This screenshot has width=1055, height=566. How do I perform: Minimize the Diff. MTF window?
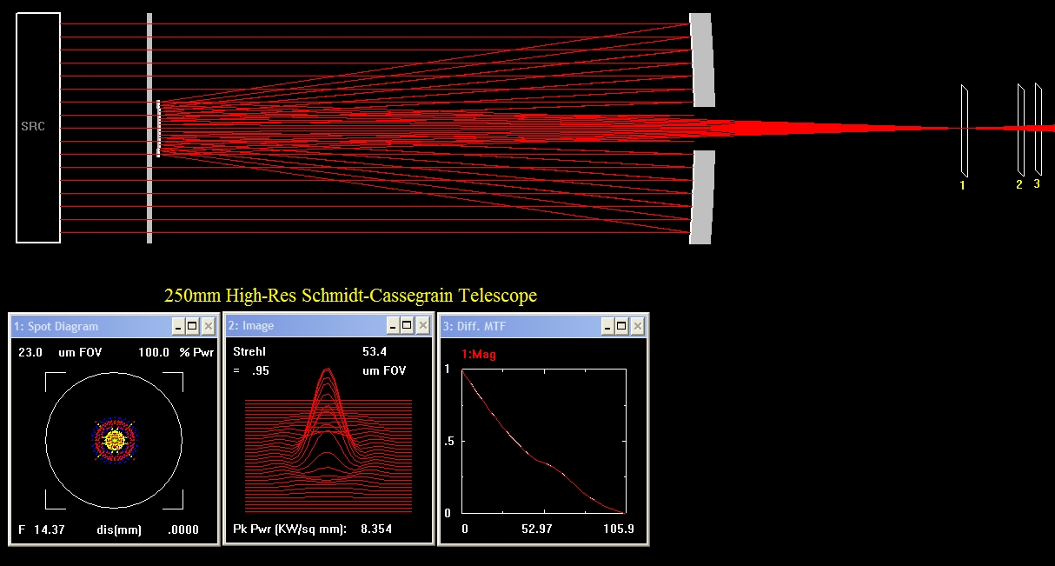[x=607, y=326]
